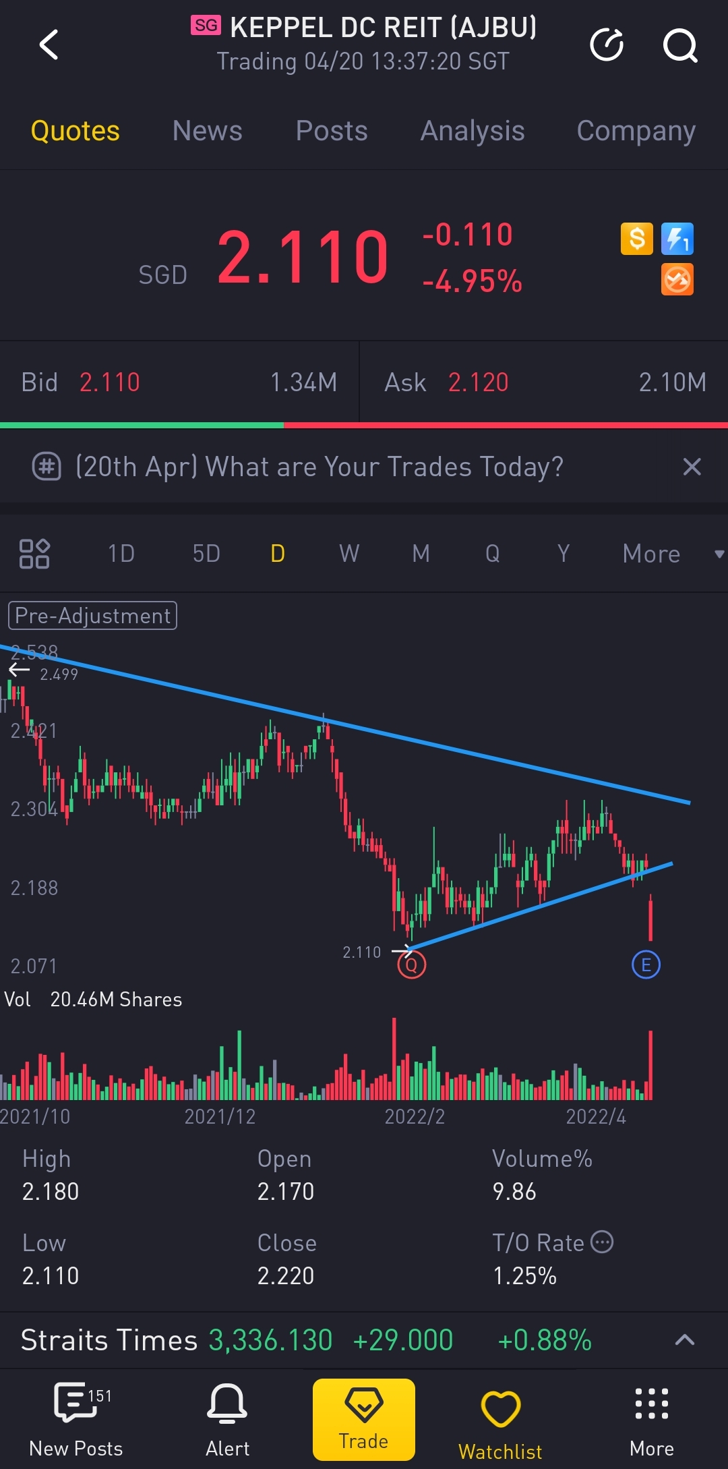Viewport: 728px width, 1469px height.
Task: Tap the Vol 20.46M Shares label
Action: tap(93, 1000)
